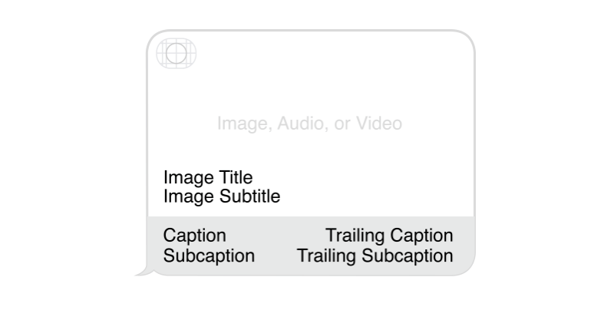Click the black panel left of the canvas

(x=54, y=155)
